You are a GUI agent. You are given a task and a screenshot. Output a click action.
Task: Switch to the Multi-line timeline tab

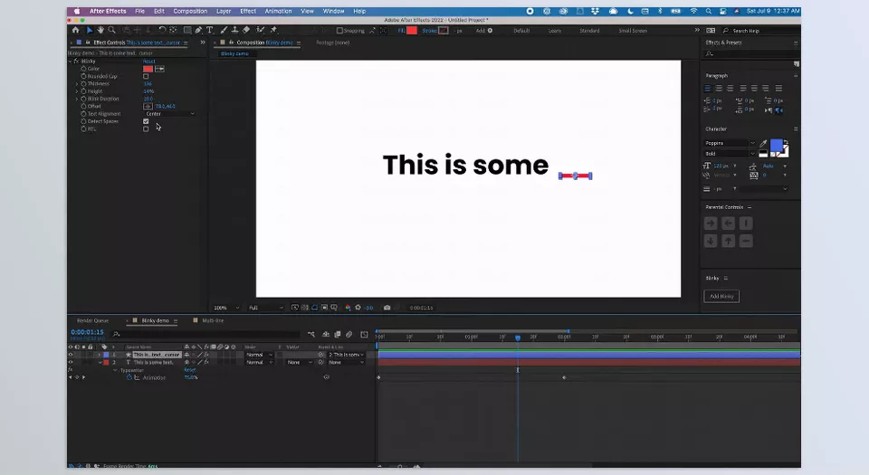[213, 320]
